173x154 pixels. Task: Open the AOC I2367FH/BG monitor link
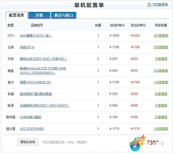click(x=32, y=129)
